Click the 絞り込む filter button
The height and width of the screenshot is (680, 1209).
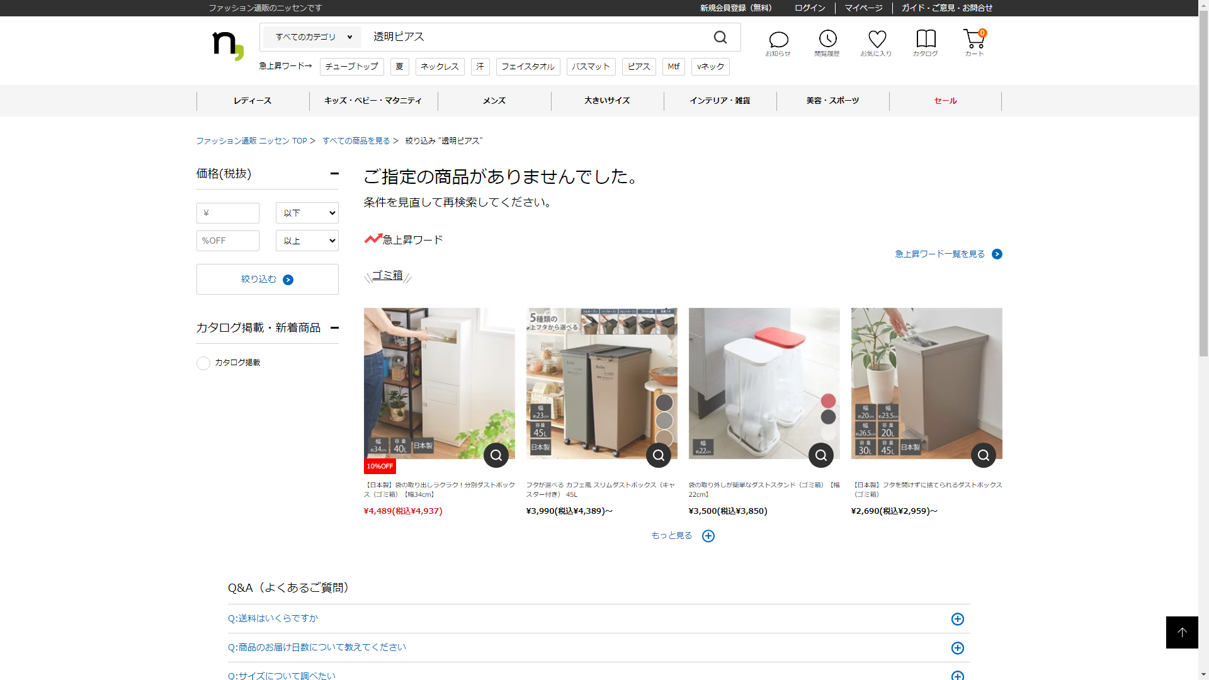coord(267,280)
